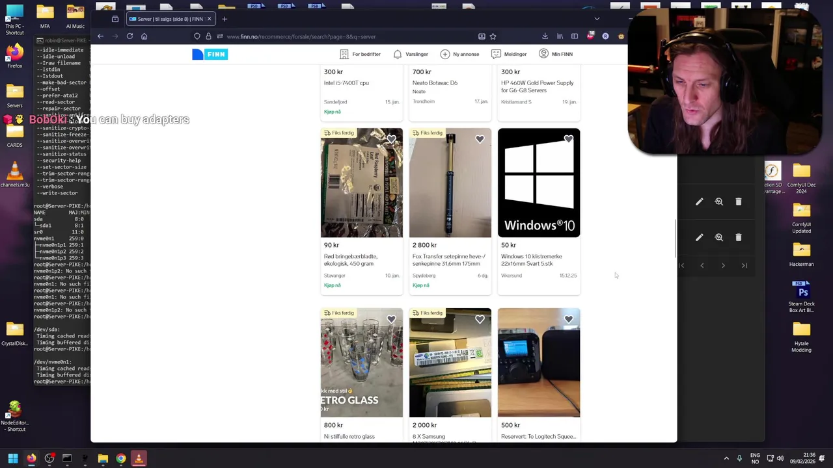This screenshot has width=833, height=468.
Task: Open Windows 10 klistremerke listing title
Action: click(x=532, y=260)
